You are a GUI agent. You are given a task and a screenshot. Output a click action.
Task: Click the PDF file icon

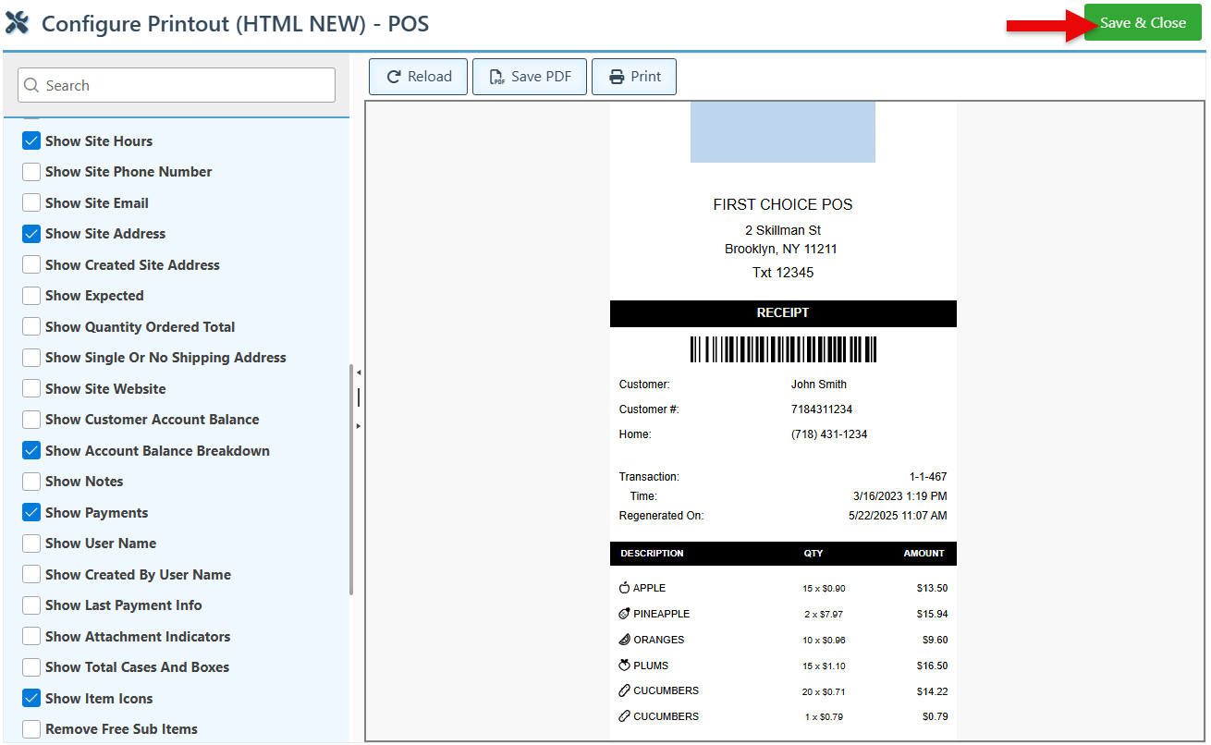[496, 77]
